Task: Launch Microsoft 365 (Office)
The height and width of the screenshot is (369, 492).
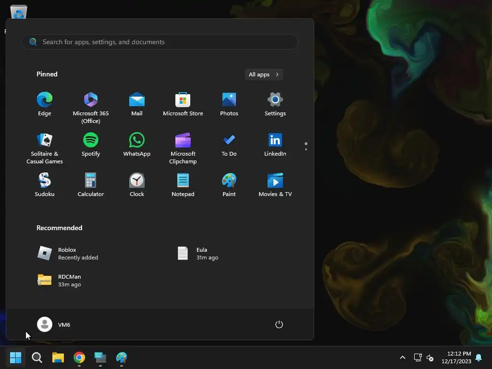Action: pos(91,108)
